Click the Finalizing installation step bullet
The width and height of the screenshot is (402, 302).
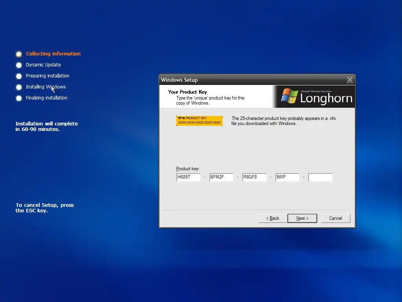click(x=19, y=98)
